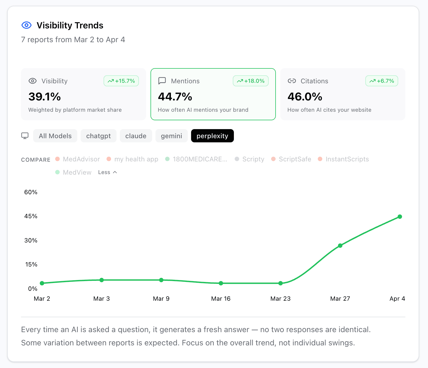Select the All Models filter
The width and height of the screenshot is (428, 368).
[55, 135]
